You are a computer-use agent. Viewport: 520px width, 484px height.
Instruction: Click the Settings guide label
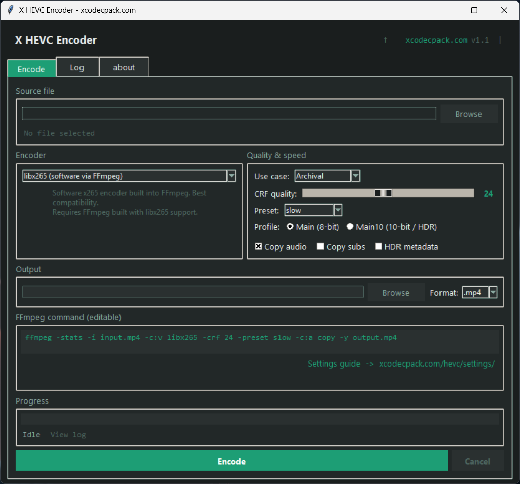click(x=334, y=364)
